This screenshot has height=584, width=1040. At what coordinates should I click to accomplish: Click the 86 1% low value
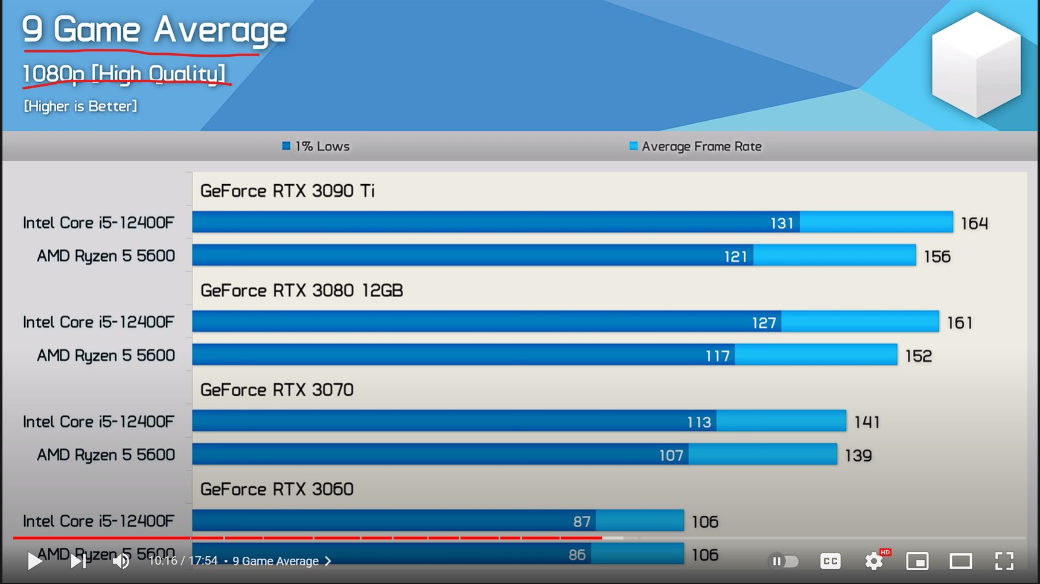pyautogui.click(x=577, y=555)
